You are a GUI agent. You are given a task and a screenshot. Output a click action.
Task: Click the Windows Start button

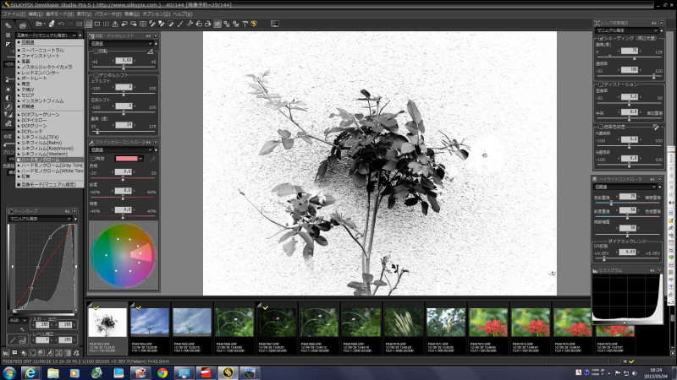pos(9,372)
